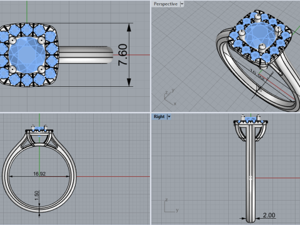300x225 pixels.
Task: Select the vertical ring band in Right view
Action: click(x=251, y=173)
